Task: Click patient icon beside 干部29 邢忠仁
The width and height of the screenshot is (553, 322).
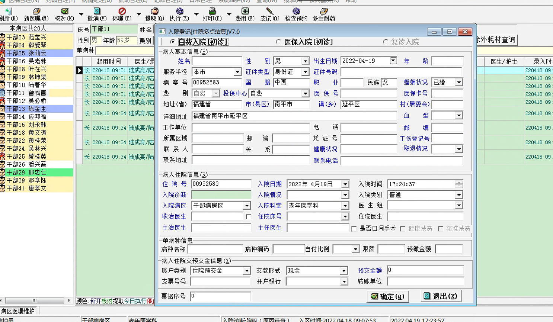Action: click(3, 173)
